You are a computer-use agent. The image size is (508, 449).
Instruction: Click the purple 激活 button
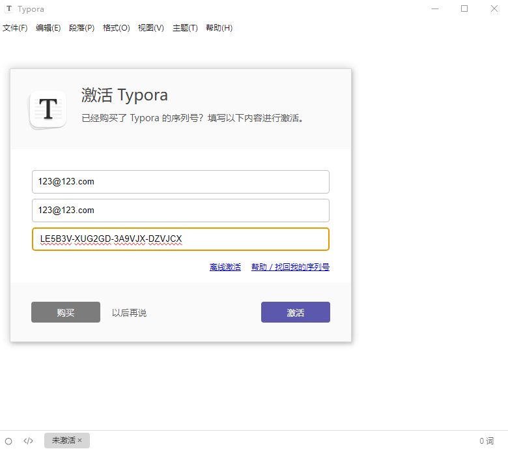[296, 312]
